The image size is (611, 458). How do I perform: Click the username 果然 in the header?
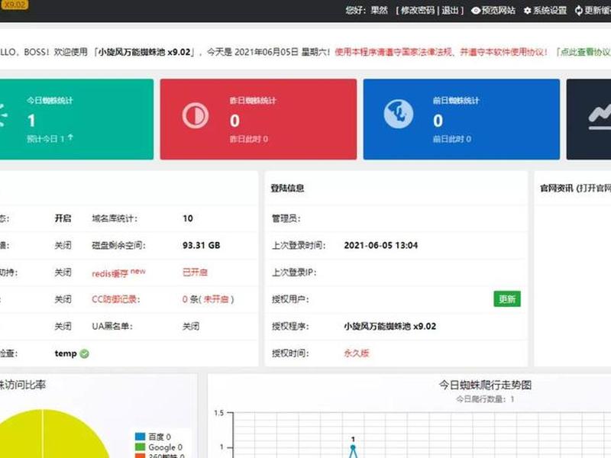[379, 11]
